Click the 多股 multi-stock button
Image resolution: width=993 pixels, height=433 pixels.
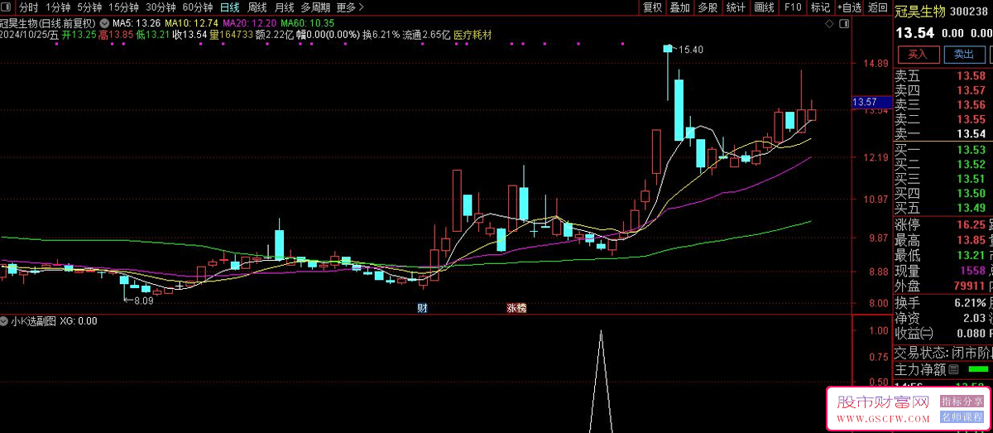coord(708,7)
